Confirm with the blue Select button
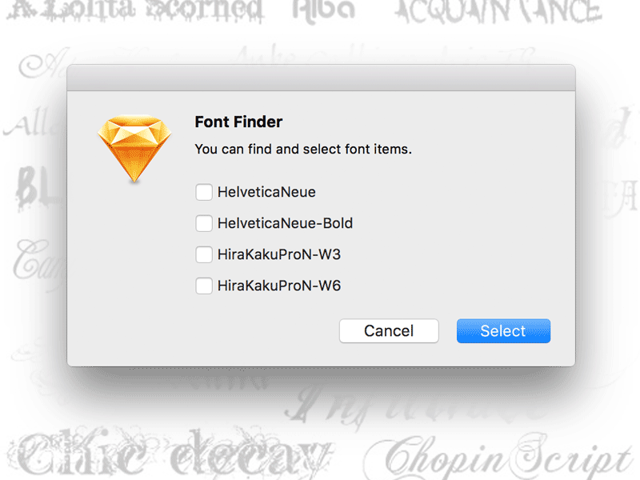 click(x=503, y=331)
